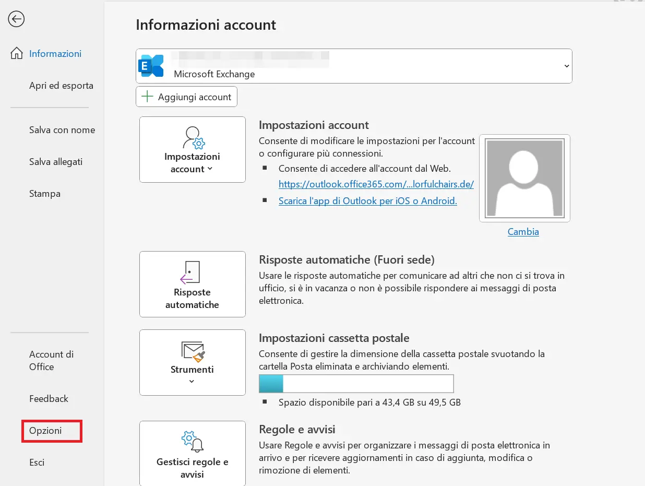This screenshot has height=486, width=645.
Task: Click the Risposte automatiche button label
Action: [192, 299]
